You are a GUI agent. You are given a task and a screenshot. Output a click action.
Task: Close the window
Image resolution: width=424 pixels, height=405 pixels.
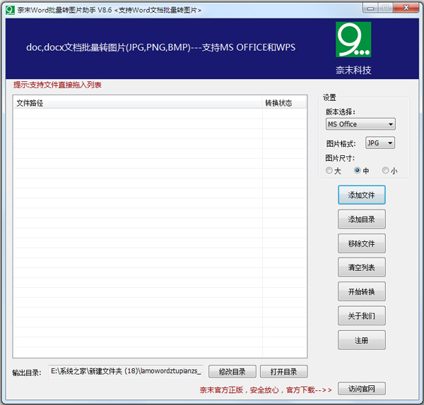(406, 8)
